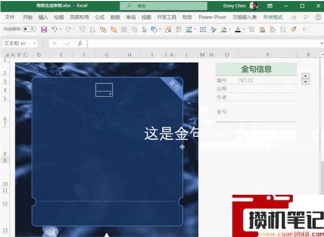Image resolution: width=324 pixels, height=237 pixels.
Task: Click the grayed form icon after Selection Pane
Action: click(179, 29)
